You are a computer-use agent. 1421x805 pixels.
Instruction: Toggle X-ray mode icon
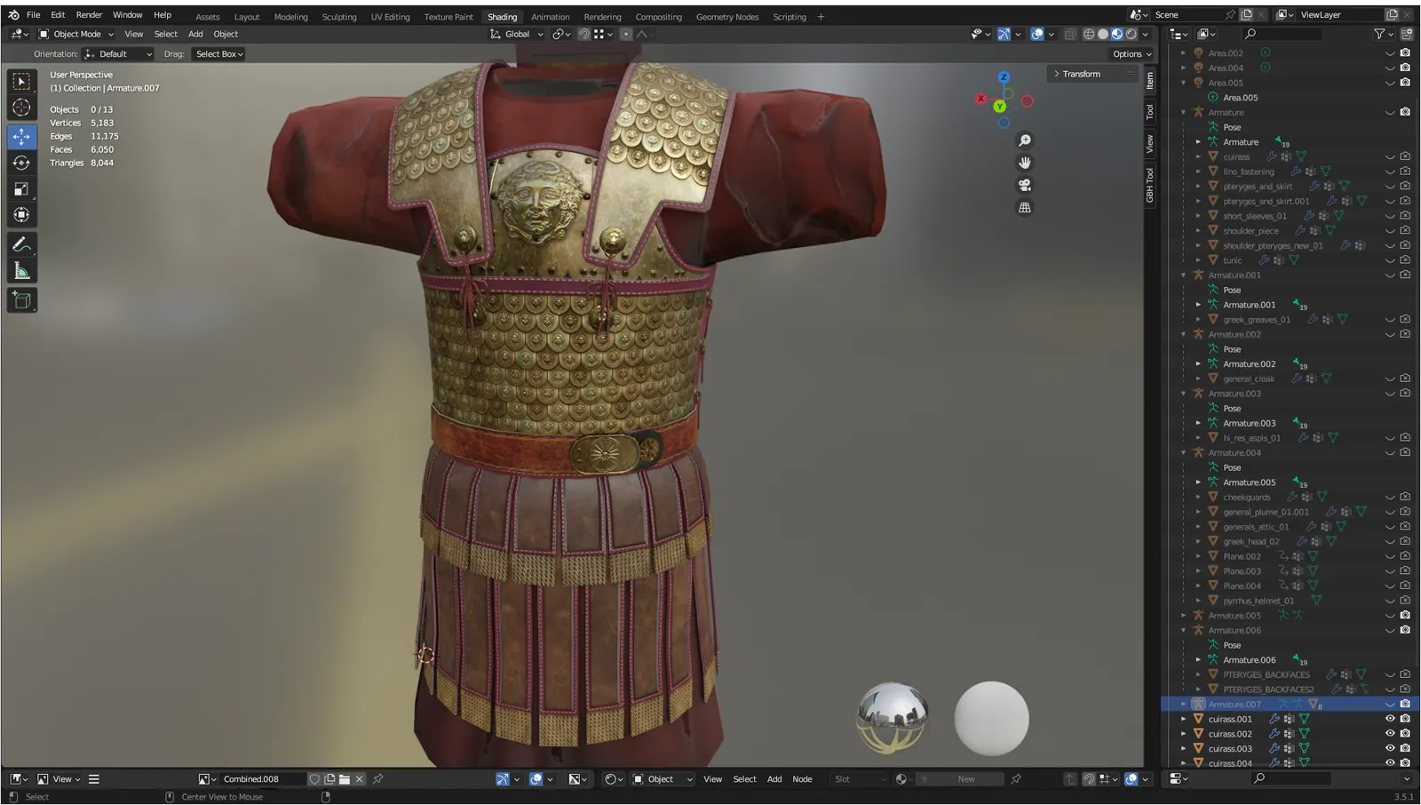pos(1070,34)
